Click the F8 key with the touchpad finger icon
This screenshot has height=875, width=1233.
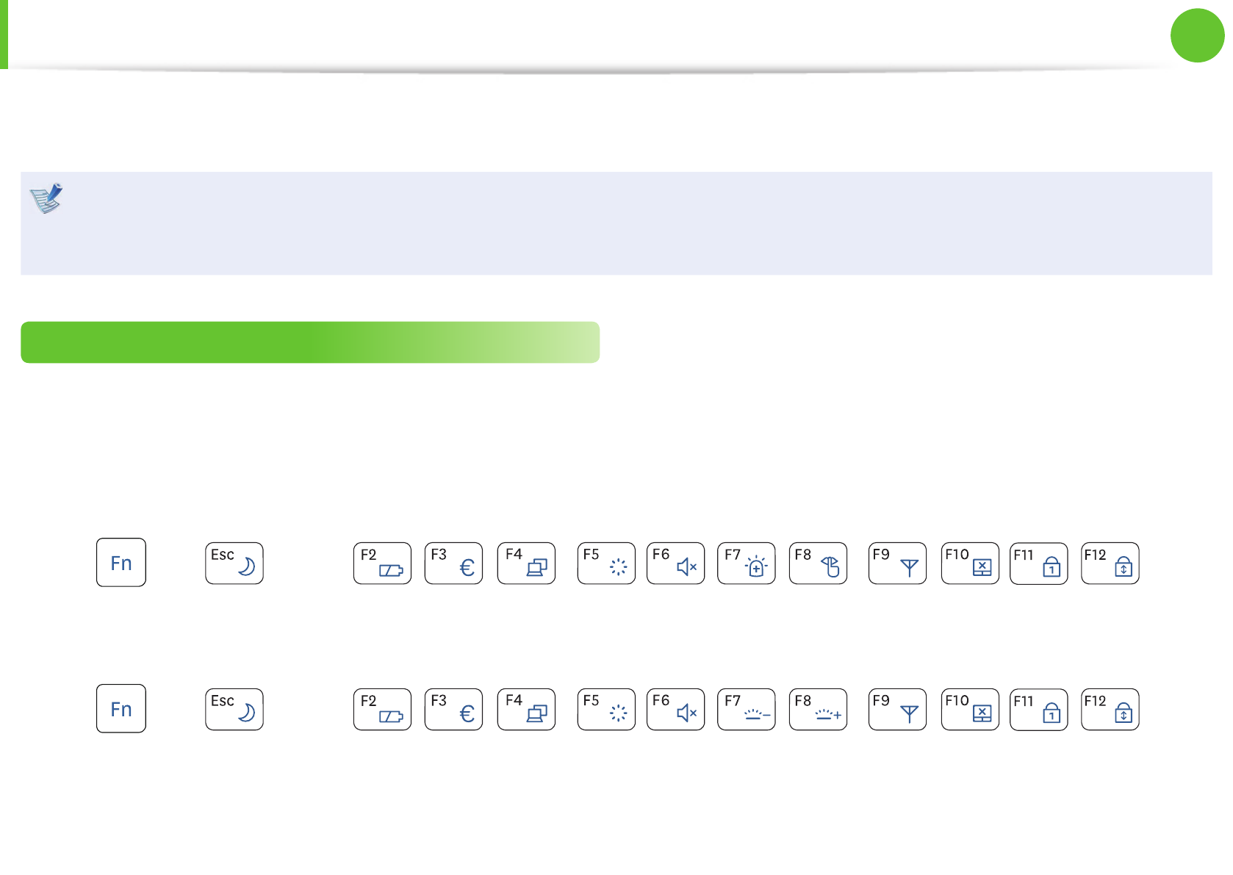click(x=818, y=563)
